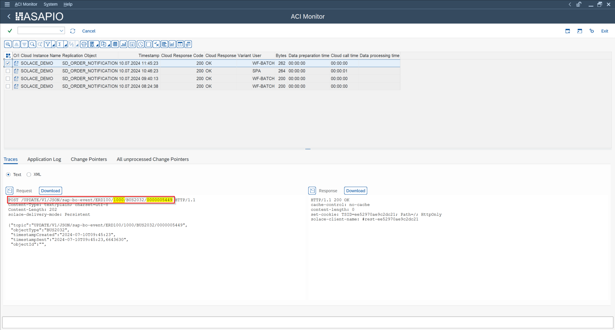Viewport: 615px width, 330px height.
Task: Switch to the Change Pointers tab
Action: coord(89,159)
